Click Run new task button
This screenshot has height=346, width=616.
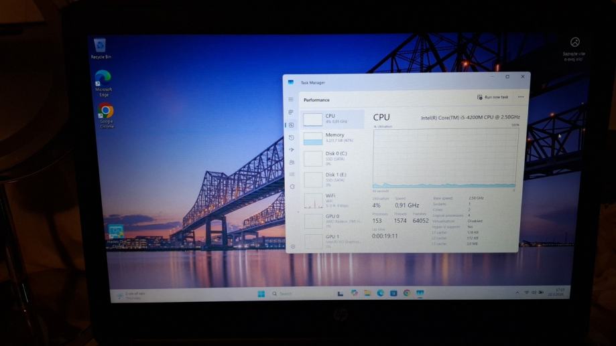(493, 97)
